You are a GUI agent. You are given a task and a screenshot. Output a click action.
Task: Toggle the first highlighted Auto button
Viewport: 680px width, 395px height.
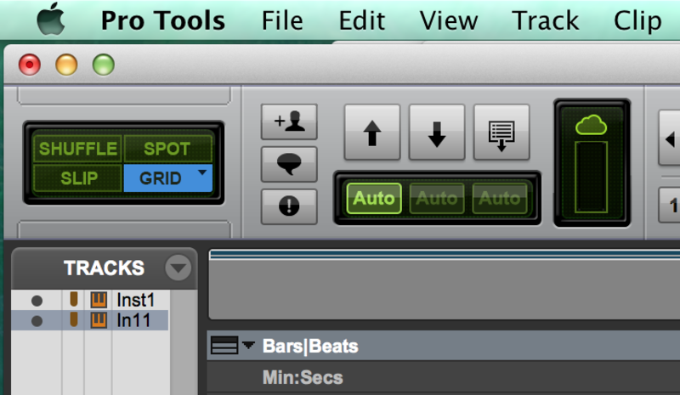[x=374, y=198]
